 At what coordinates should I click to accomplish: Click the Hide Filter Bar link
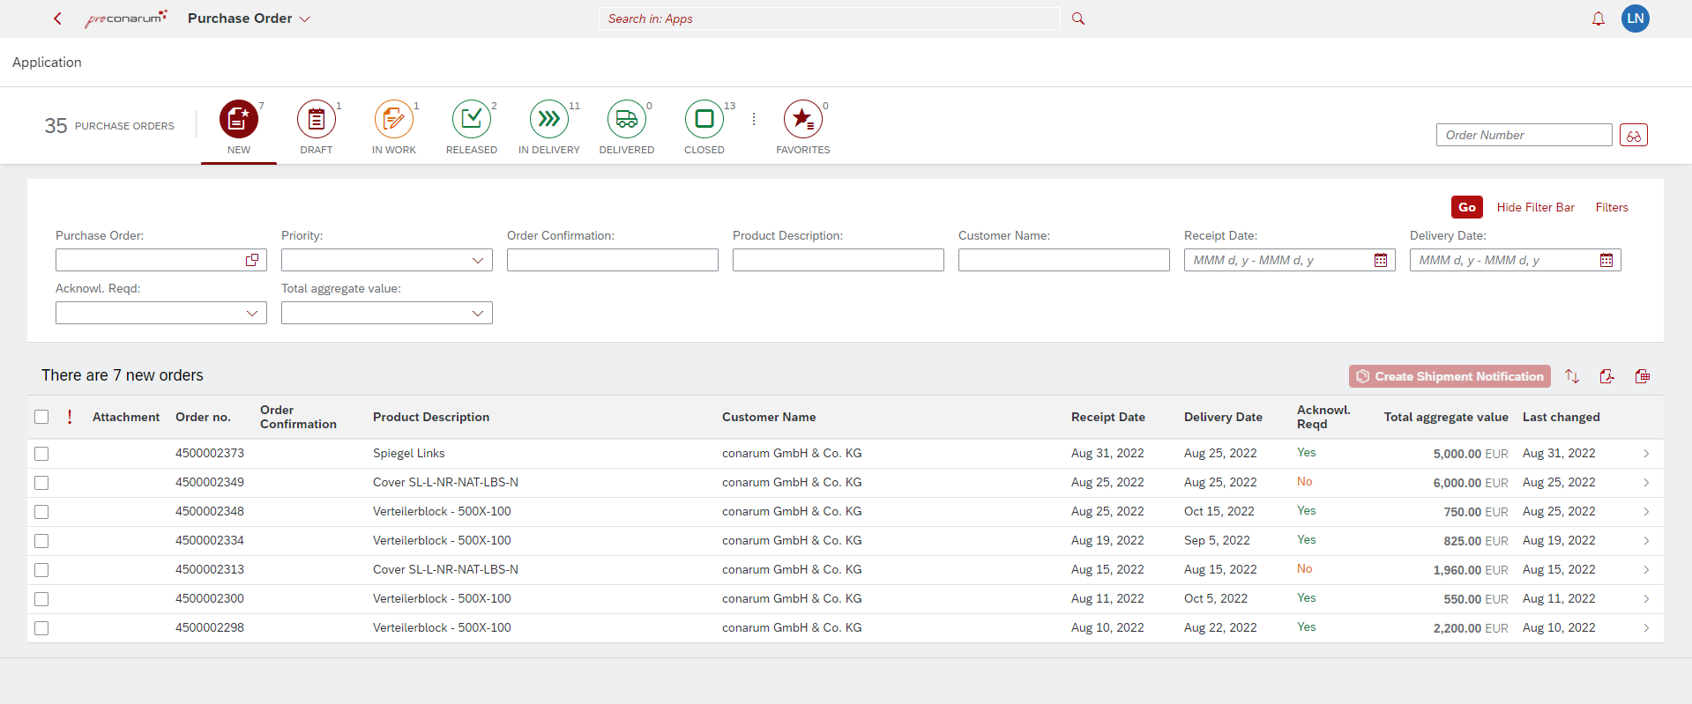click(1535, 207)
